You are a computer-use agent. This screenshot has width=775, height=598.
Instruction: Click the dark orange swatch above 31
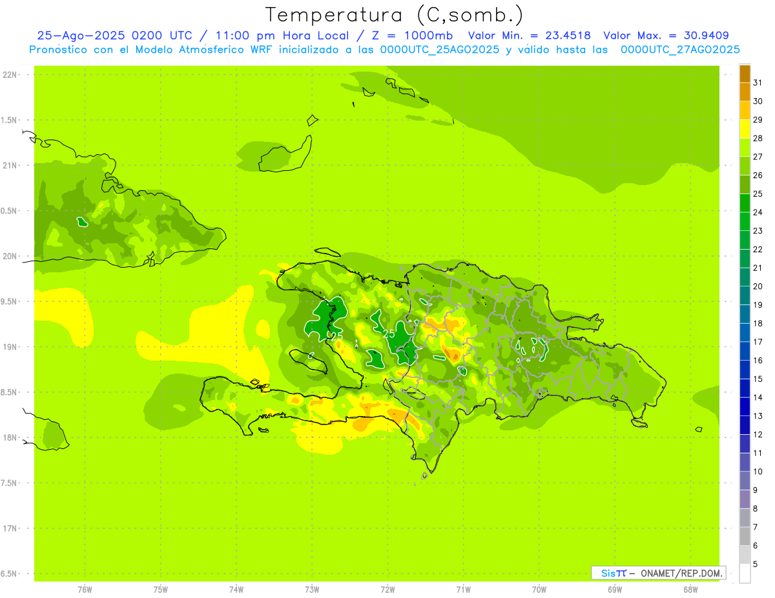click(745, 73)
